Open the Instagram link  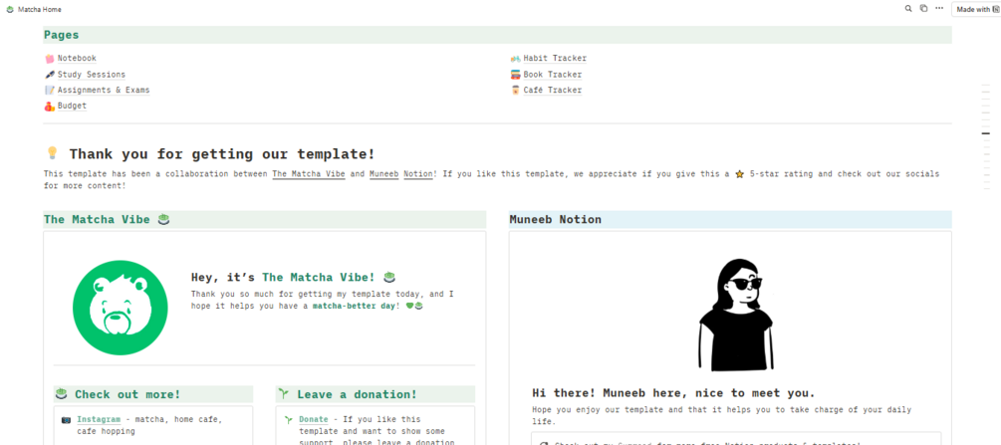(x=99, y=419)
